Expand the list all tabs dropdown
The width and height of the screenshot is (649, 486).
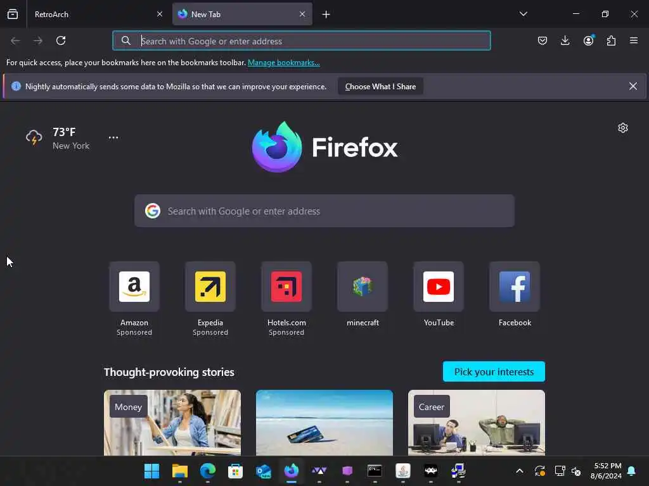[523, 14]
